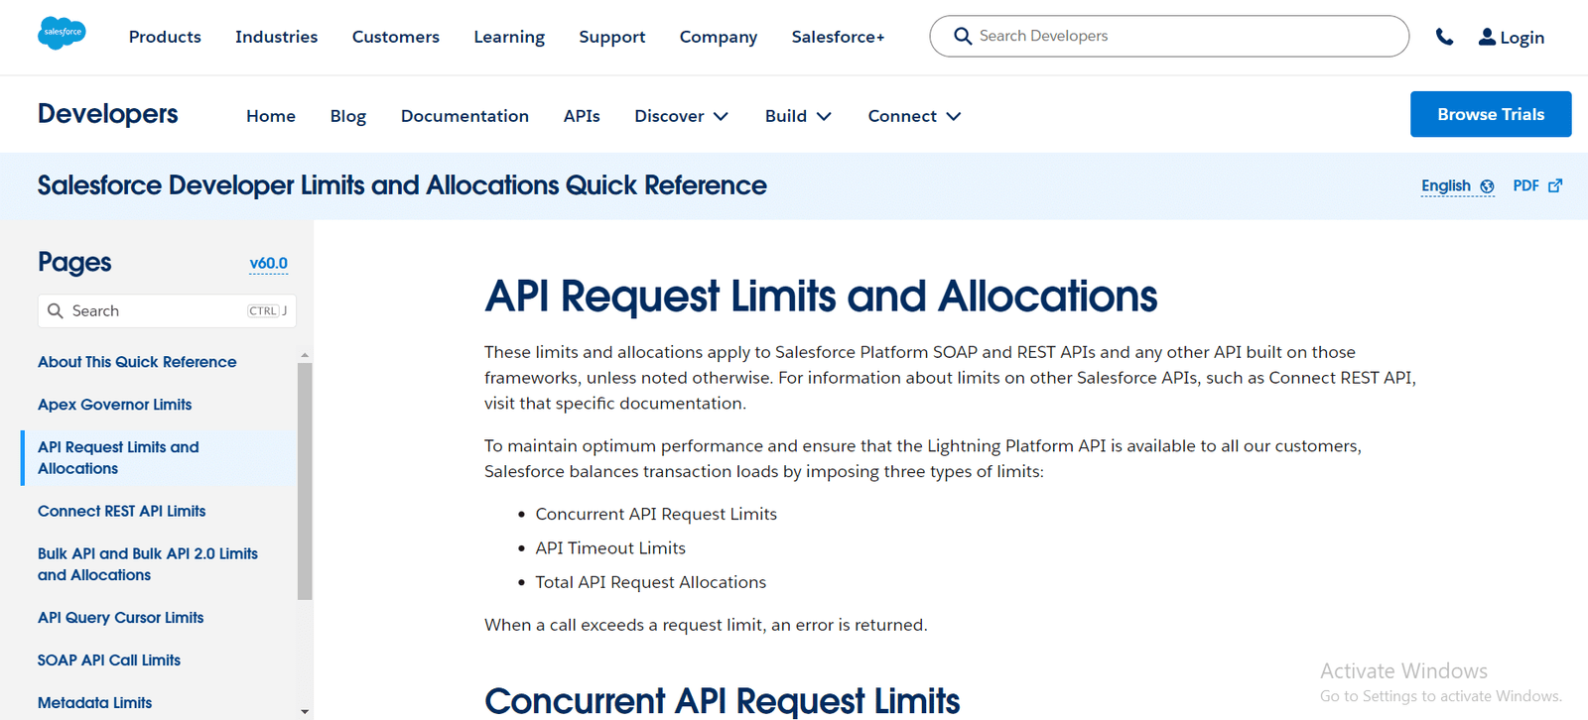Open the Apex Governor Limits page
This screenshot has height=720, width=1588.
(114, 405)
